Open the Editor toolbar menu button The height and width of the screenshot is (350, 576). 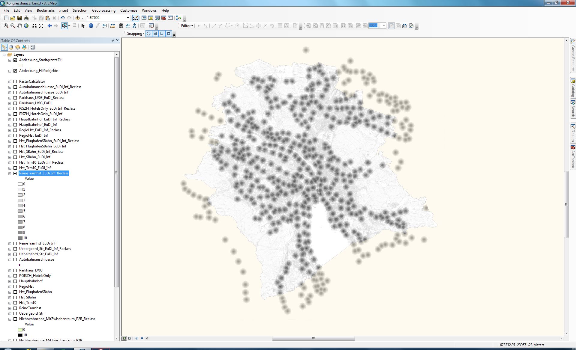pyautogui.click(x=187, y=26)
